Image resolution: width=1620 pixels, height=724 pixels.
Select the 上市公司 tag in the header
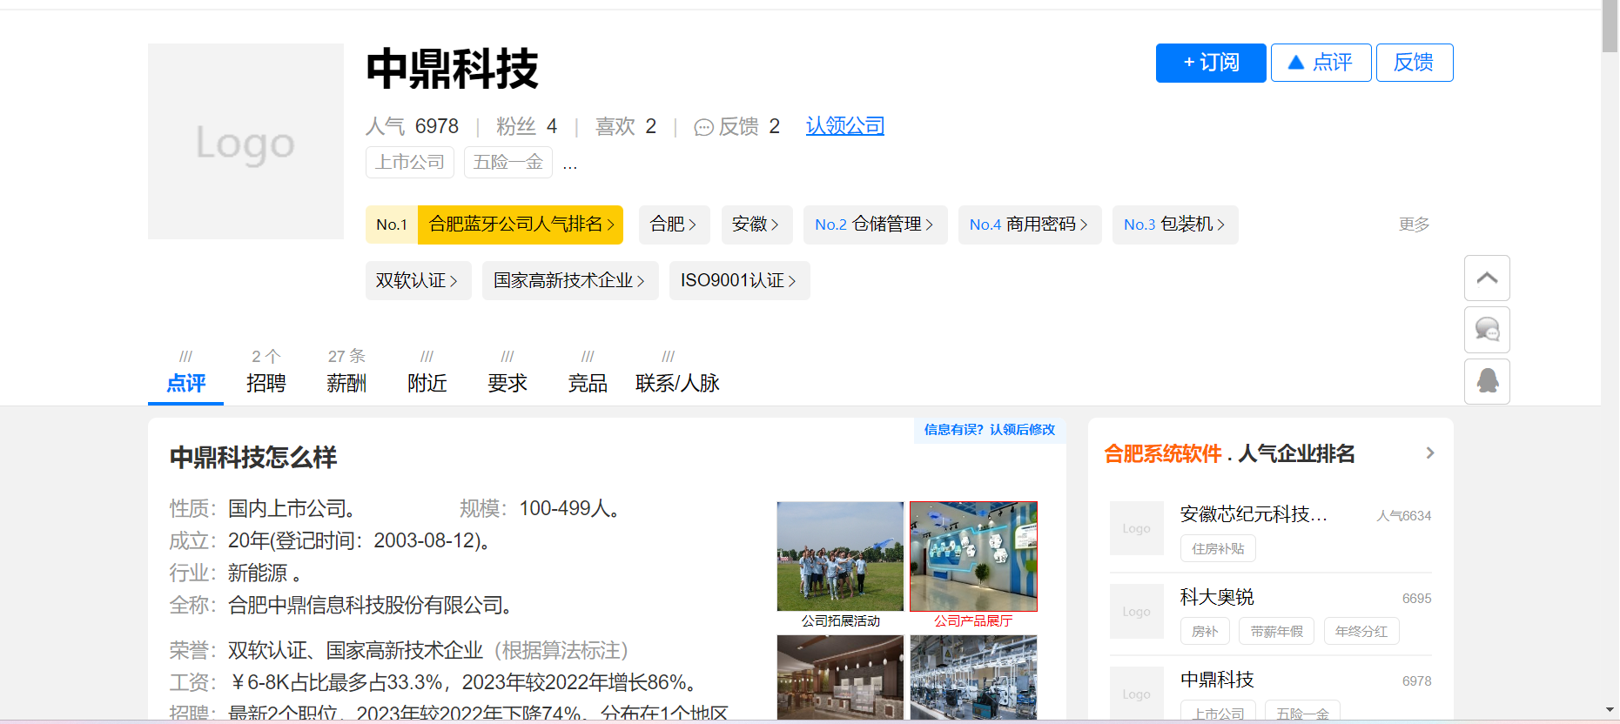pos(410,163)
